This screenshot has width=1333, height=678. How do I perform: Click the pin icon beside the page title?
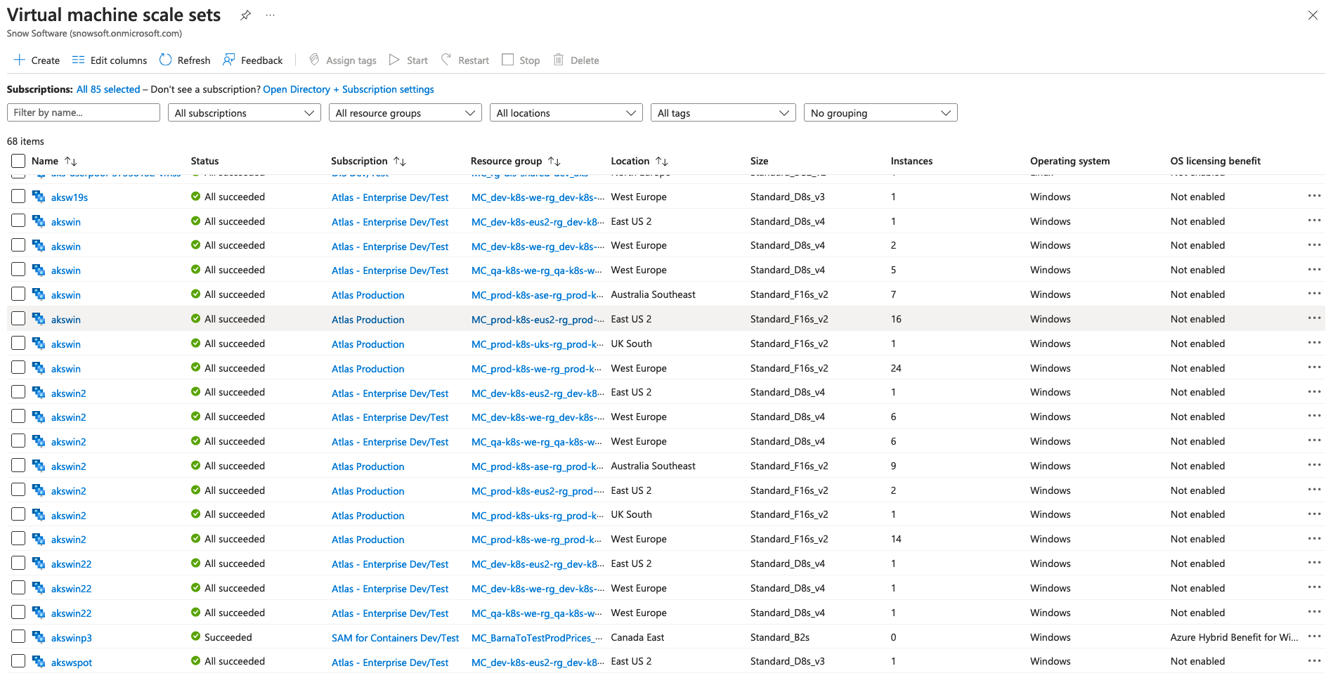click(245, 15)
